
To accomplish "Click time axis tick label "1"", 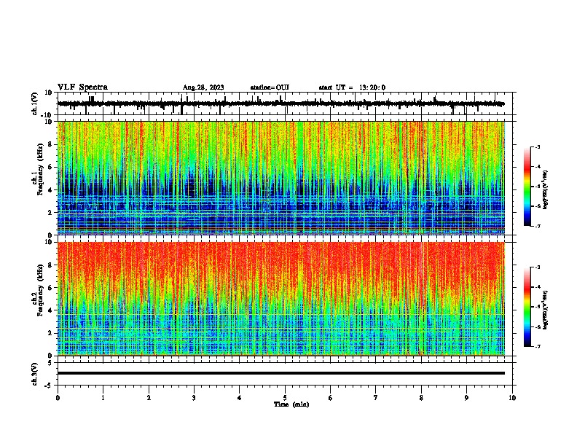I will click(x=103, y=398).
